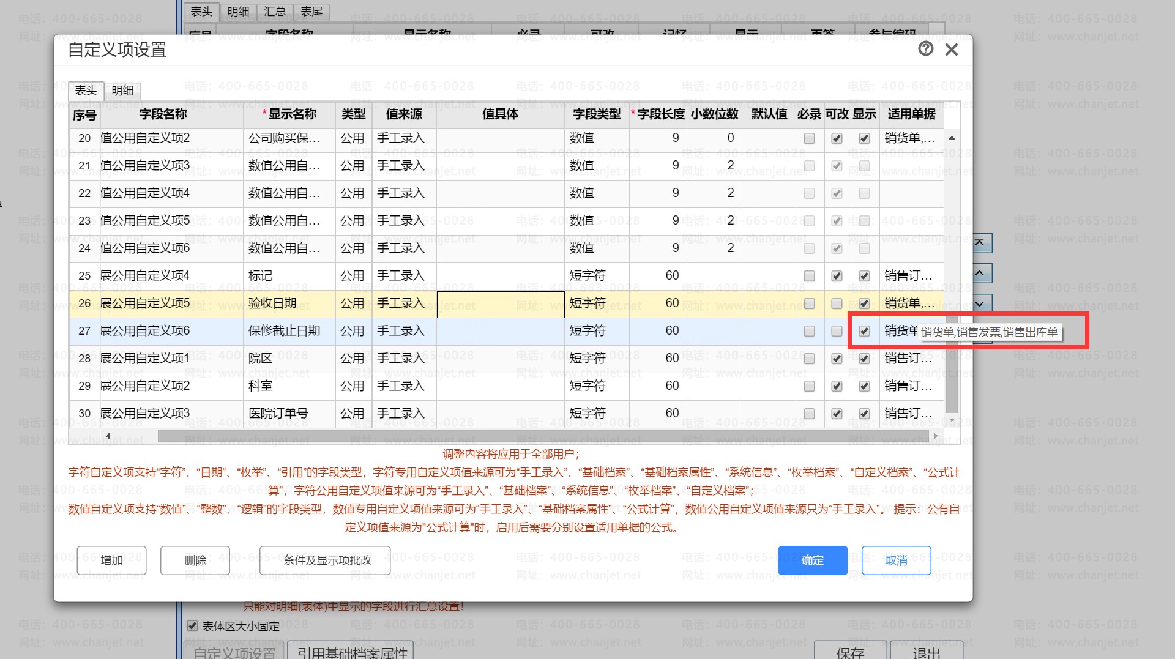
Task: Select 显示名称 cell 科室
Action: coord(289,386)
